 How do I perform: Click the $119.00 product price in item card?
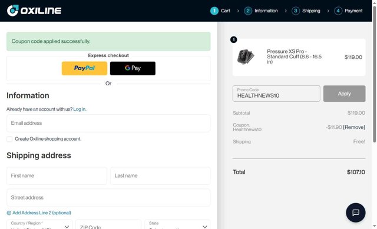point(353,57)
